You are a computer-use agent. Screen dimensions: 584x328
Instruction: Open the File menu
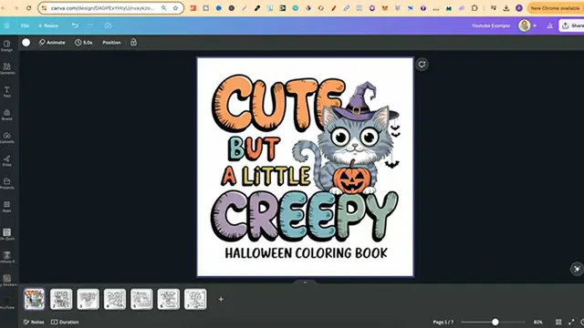[x=25, y=26]
